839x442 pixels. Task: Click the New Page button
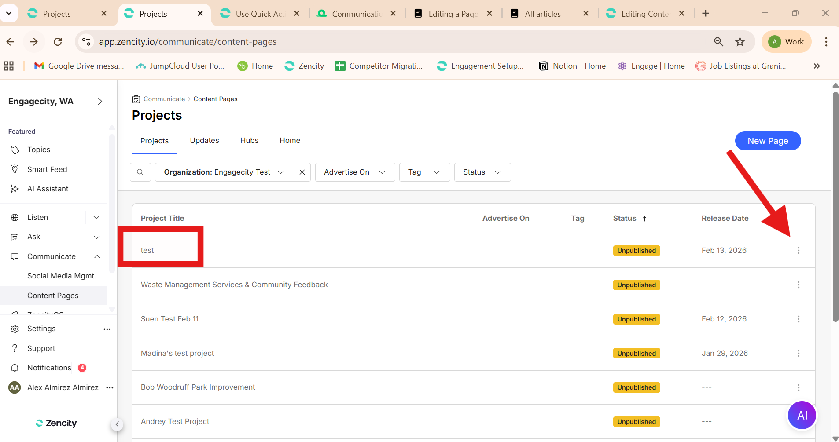pyautogui.click(x=768, y=141)
